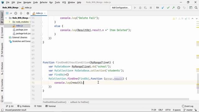Select package.json in project tree

coord(22,30)
